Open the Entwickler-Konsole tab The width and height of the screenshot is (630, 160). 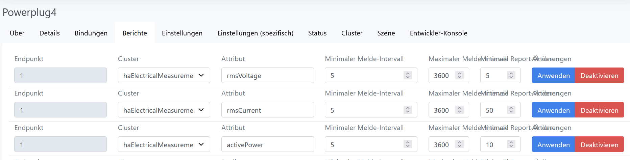pos(438,33)
